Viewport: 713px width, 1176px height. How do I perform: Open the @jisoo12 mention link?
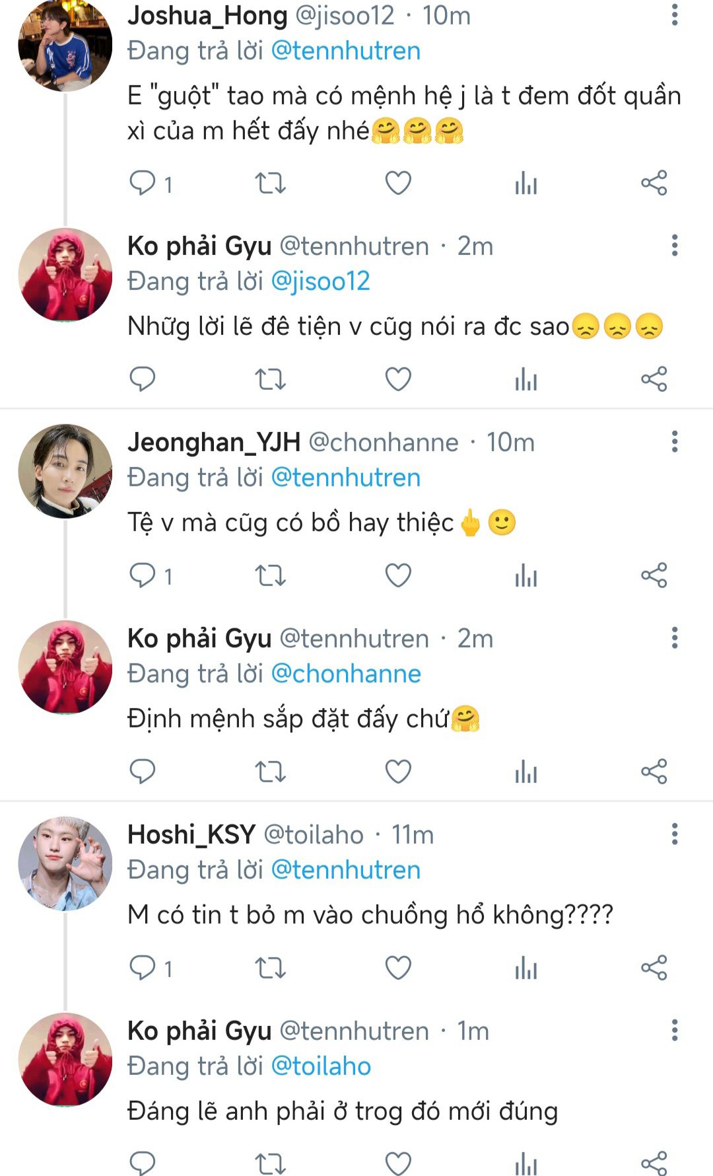(321, 281)
